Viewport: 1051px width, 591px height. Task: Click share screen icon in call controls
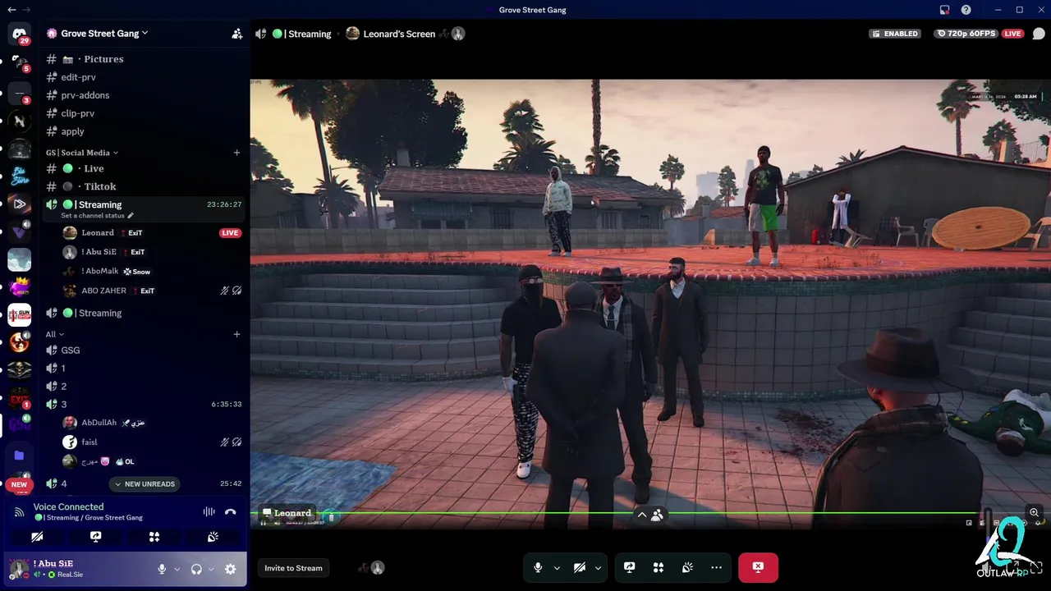pos(630,567)
